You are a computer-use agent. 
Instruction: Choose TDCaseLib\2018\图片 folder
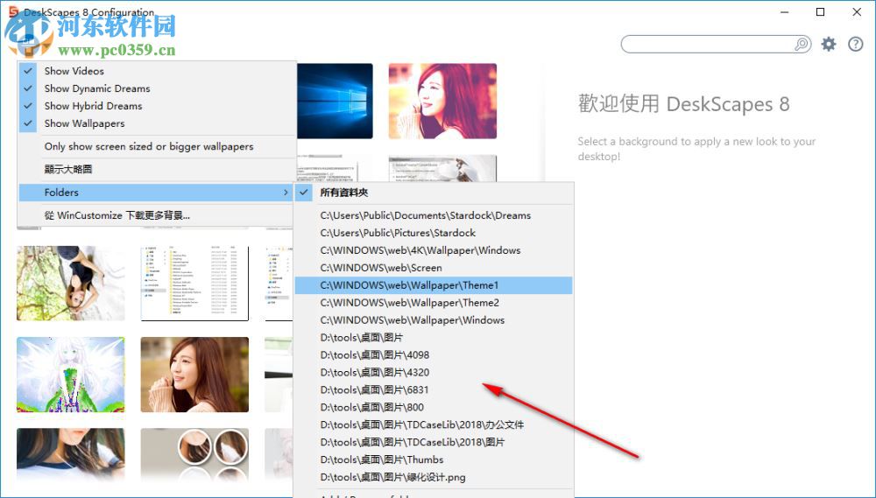tap(434, 442)
